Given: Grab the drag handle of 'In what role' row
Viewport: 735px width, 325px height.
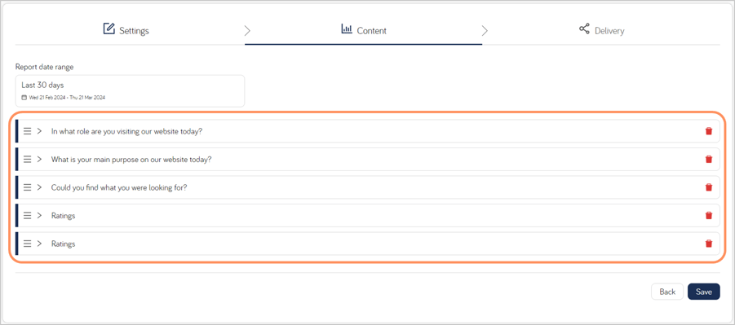Looking at the screenshot, I should [28, 131].
